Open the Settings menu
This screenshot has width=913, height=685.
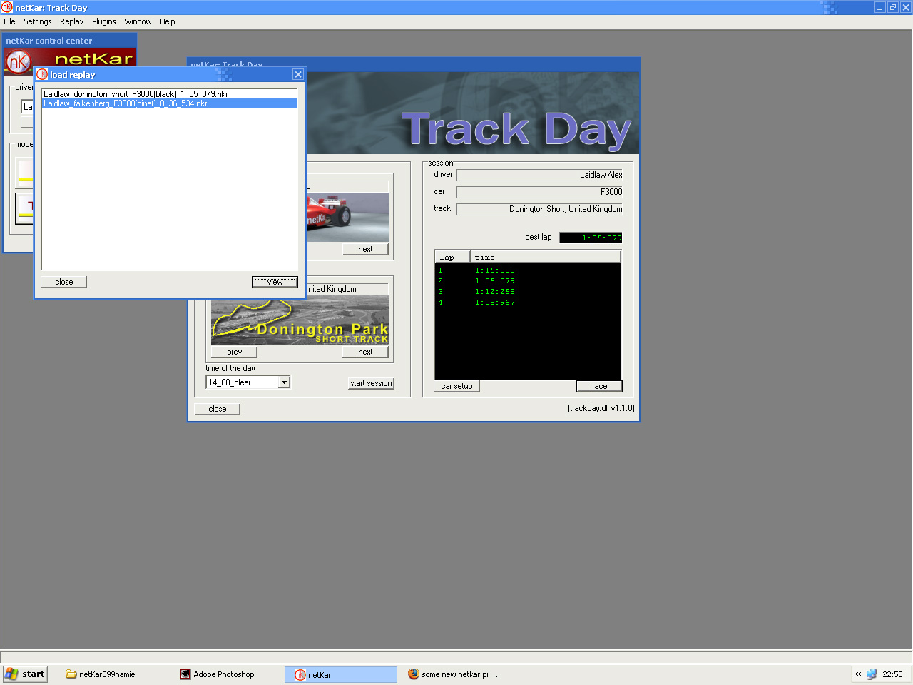coord(38,21)
